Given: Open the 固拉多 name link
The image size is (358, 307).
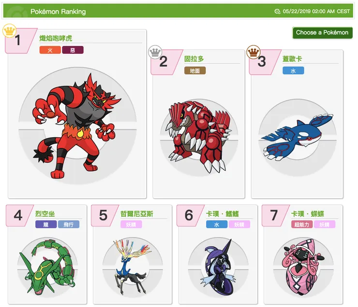Looking at the screenshot, I should coord(194,59).
